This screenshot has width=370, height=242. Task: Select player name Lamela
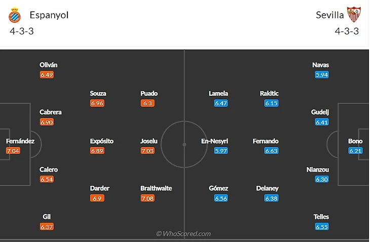218,94
